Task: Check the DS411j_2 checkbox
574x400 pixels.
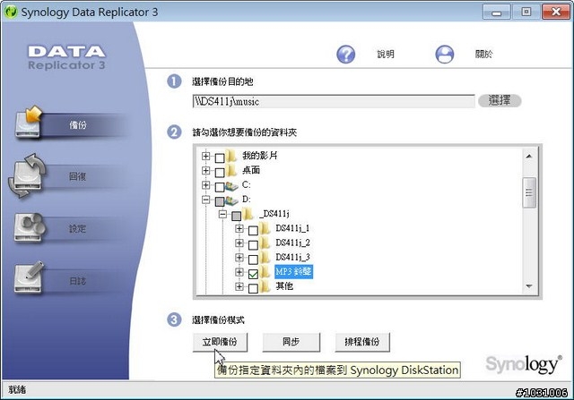Action: [253, 245]
